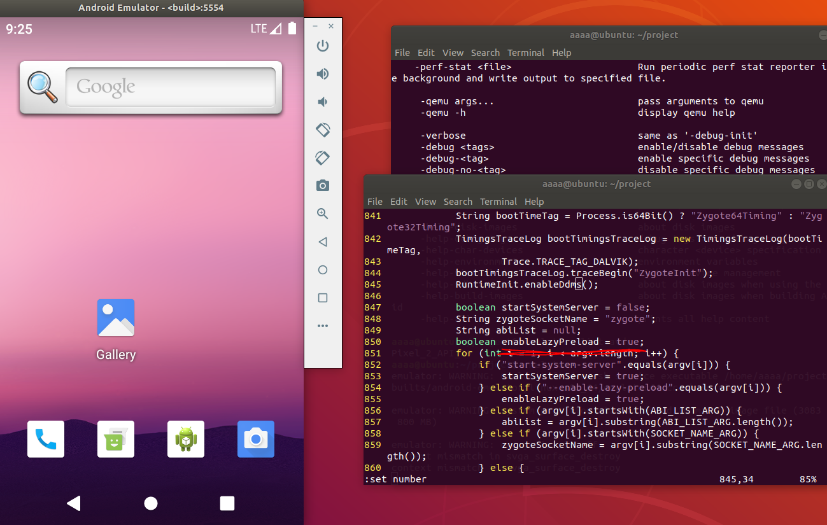Click 'RuntimeInit.enableDdms' in the code
Screen dimensions: 827x525
tap(518, 284)
